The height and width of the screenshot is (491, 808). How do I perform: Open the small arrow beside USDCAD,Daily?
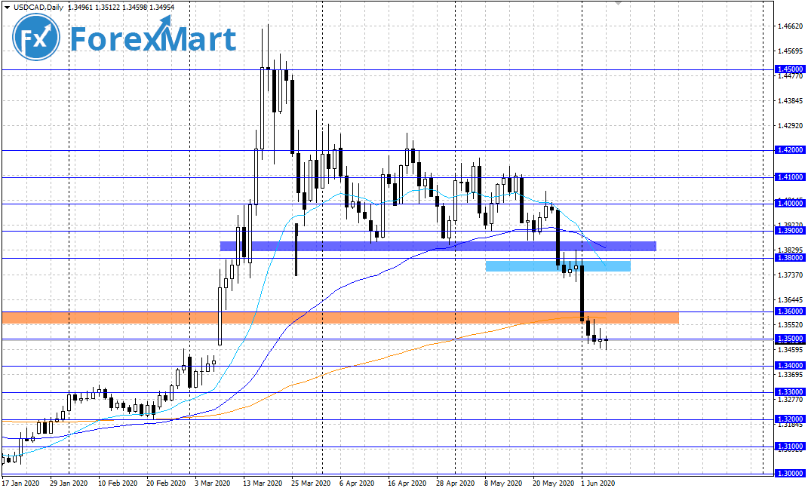tap(7, 8)
